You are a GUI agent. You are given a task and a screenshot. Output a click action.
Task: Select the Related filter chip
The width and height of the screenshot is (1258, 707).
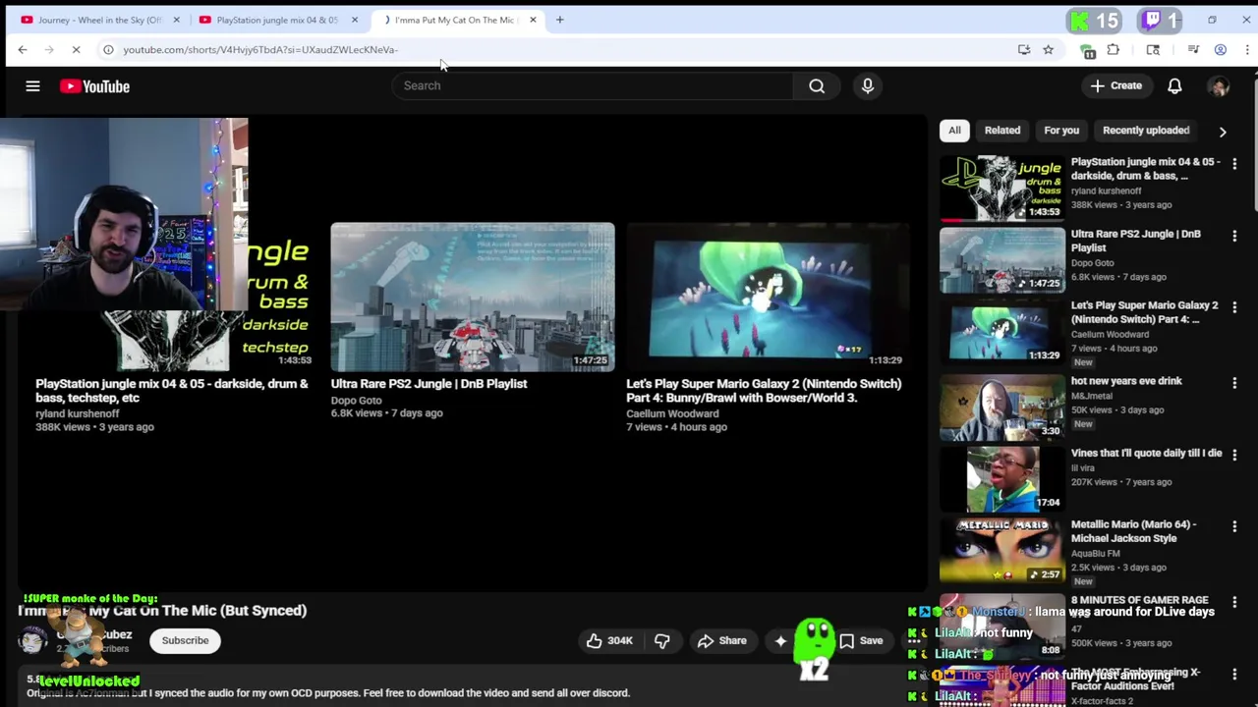pyautogui.click(x=1002, y=130)
